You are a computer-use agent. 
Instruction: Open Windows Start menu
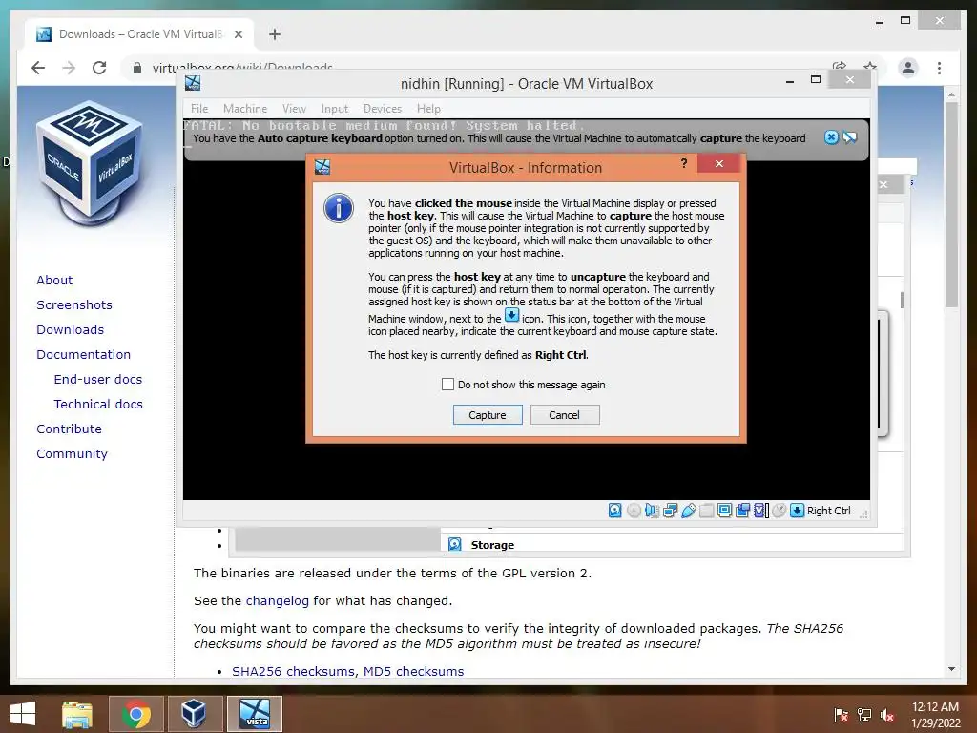23,714
